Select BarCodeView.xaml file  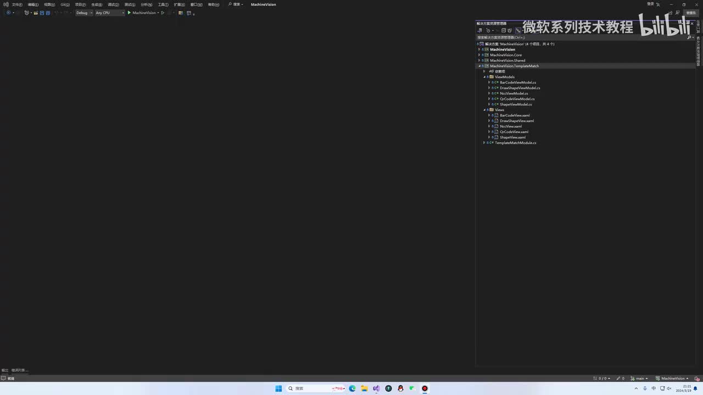(x=515, y=115)
